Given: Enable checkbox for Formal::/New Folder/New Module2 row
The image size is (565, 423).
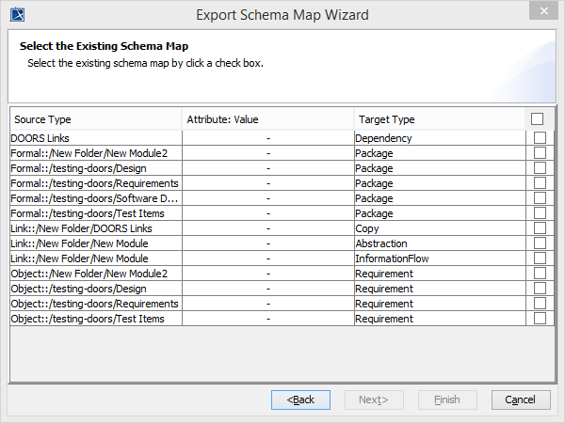Looking at the screenshot, I should [x=540, y=153].
